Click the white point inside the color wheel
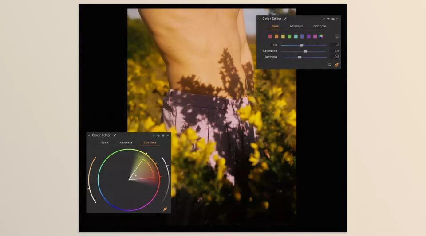This screenshot has height=236, width=426. click(x=136, y=176)
